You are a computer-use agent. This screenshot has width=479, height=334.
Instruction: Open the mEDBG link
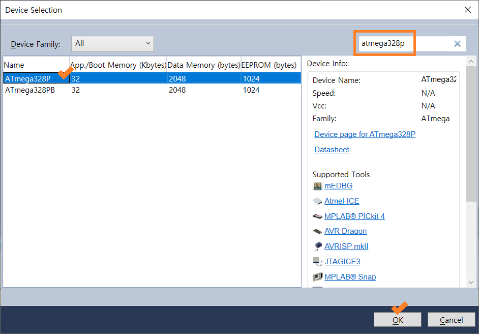339,186
